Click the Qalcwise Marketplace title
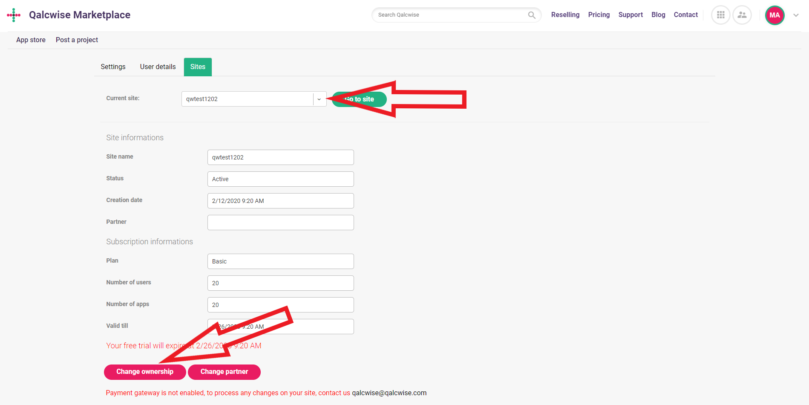The height and width of the screenshot is (405, 809). tap(80, 15)
